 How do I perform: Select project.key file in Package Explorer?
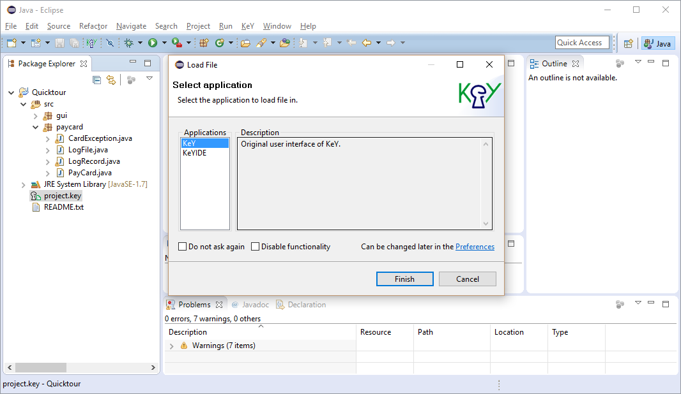tap(63, 196)
